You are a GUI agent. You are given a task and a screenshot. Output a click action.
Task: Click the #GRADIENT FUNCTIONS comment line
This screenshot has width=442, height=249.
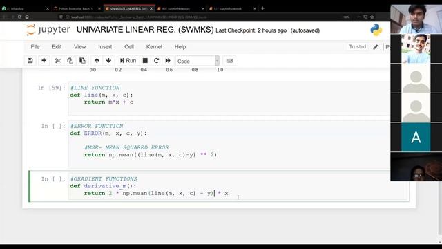coord(104,179)
